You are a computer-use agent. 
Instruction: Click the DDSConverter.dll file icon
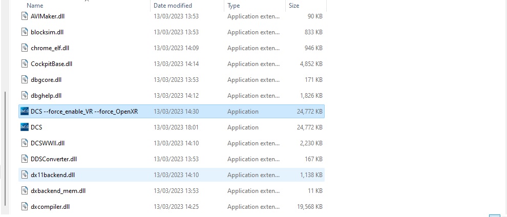point(25,159)
